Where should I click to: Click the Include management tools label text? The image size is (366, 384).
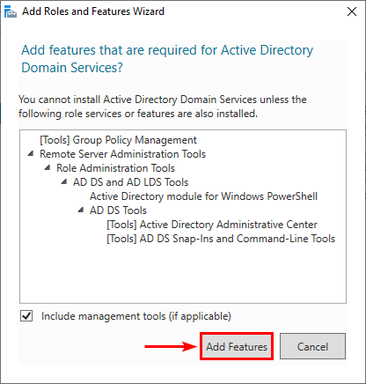pyautogui.click(x=136, y=316)
